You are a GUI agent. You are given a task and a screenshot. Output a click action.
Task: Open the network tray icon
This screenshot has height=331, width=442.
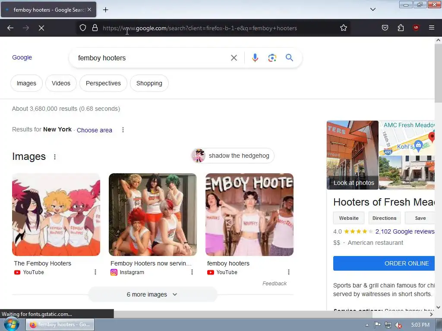pos(388,325)
